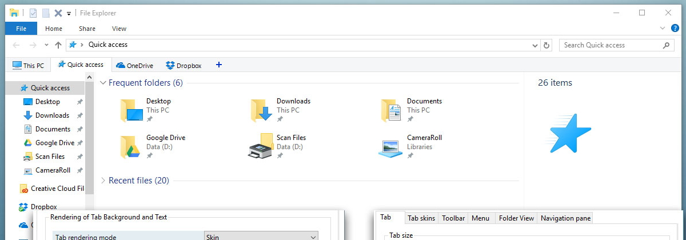Go forward with the forward arrow
The image size is (686, 240).
coord(33,45)
